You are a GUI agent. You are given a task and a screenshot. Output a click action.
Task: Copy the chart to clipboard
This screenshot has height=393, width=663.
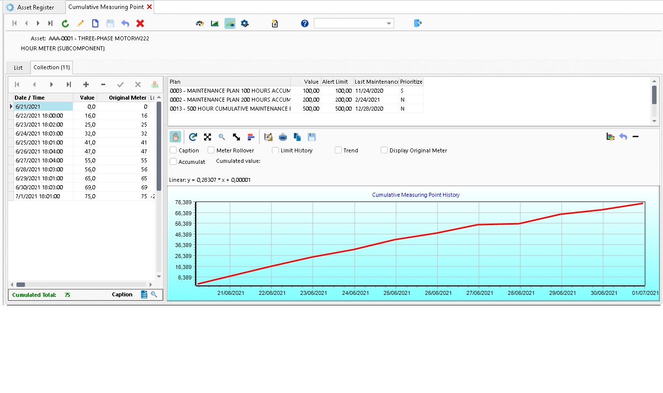(297, 136)
